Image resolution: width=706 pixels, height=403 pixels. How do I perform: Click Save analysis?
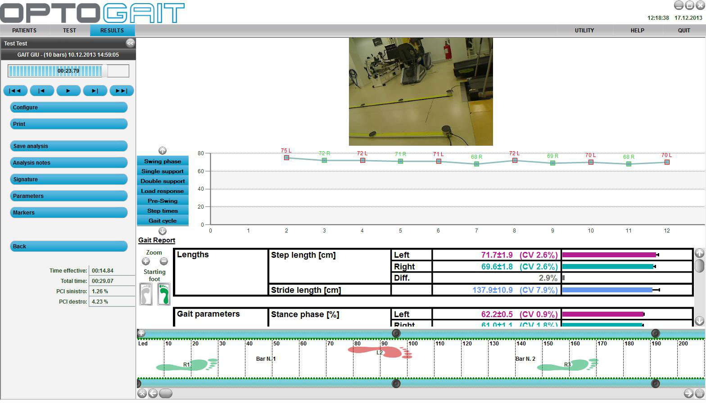tap(68, 146)
